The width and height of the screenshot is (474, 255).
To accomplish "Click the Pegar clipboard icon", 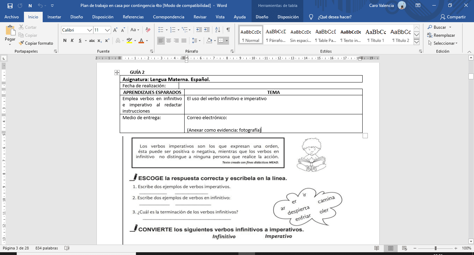I will click(x=10, y=30).
